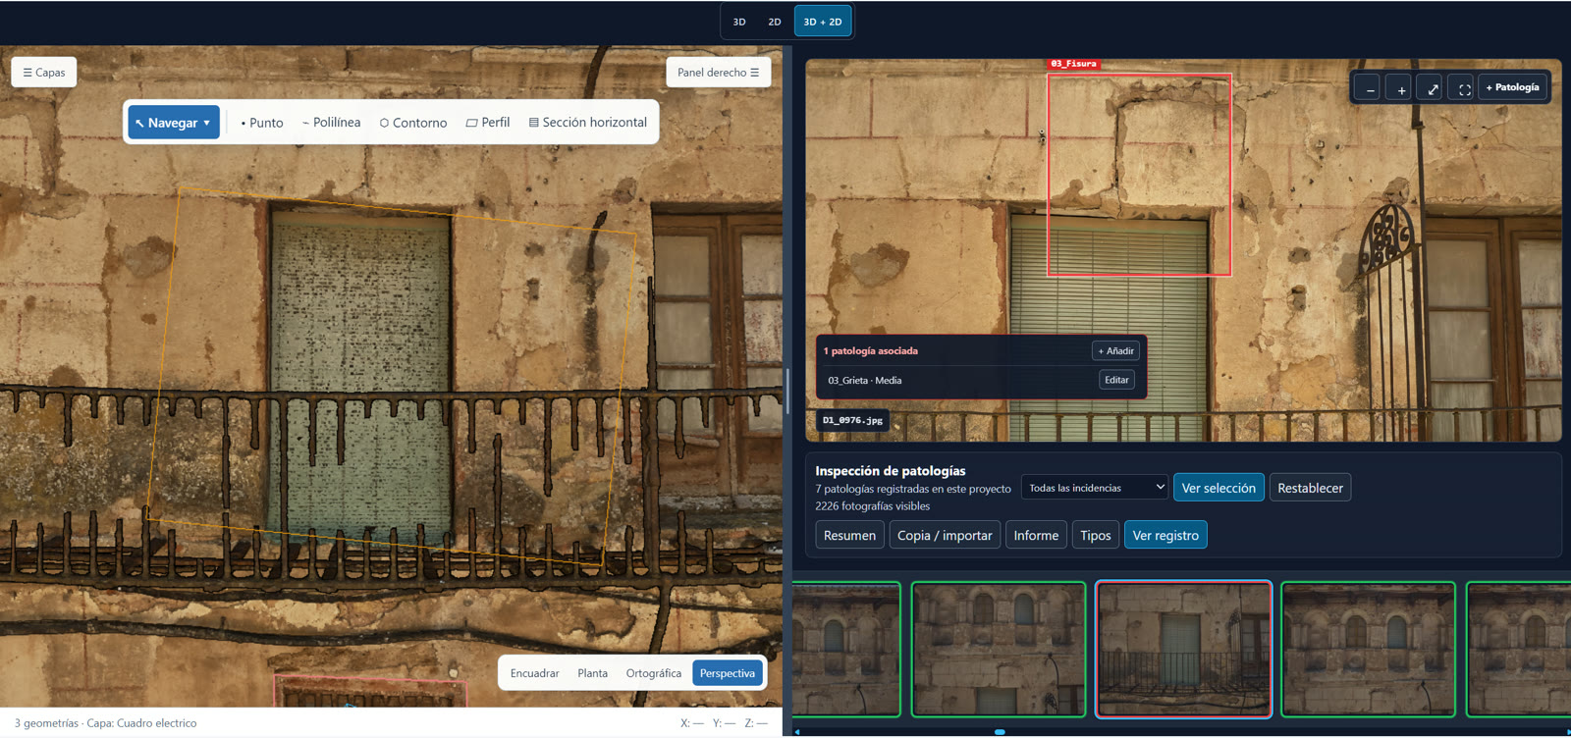Switch to the 2D view tab
This screenshot has width=1571, height=738.
point(775,22)
